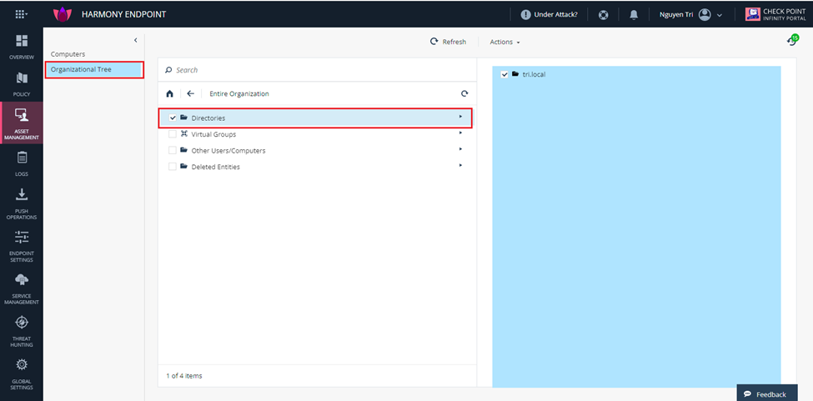Click the search magnifier icon
813x401 pixels.
coord(168,70)
